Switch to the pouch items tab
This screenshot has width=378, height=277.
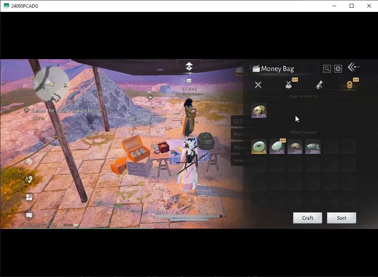tap(289, 85)
